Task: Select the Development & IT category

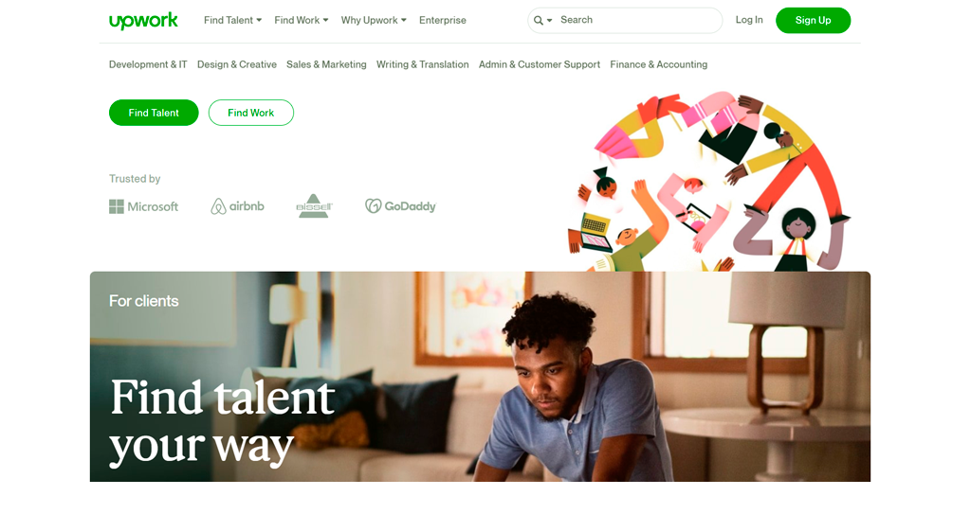Action: pyautogui.click(x=148, y=64)
